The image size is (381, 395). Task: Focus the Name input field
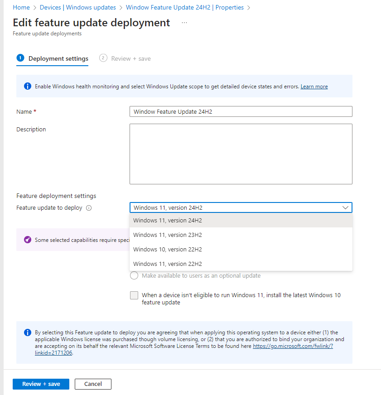tap(241, 111)
